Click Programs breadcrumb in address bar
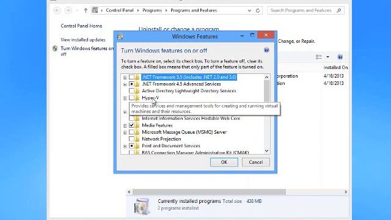 (x=152, y=10)
